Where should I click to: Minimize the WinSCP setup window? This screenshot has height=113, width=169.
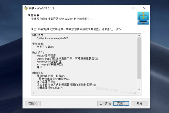[123, 8]
